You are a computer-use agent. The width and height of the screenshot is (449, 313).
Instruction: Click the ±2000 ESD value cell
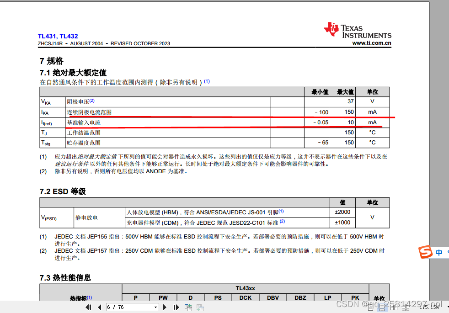click(342, 212)
